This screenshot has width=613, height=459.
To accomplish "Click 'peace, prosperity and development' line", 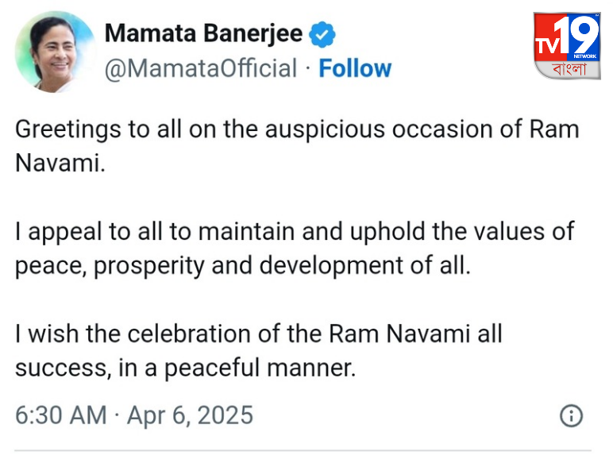I will point(243,266).
